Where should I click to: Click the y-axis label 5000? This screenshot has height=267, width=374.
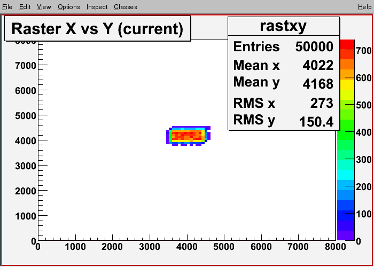point(26,116)
